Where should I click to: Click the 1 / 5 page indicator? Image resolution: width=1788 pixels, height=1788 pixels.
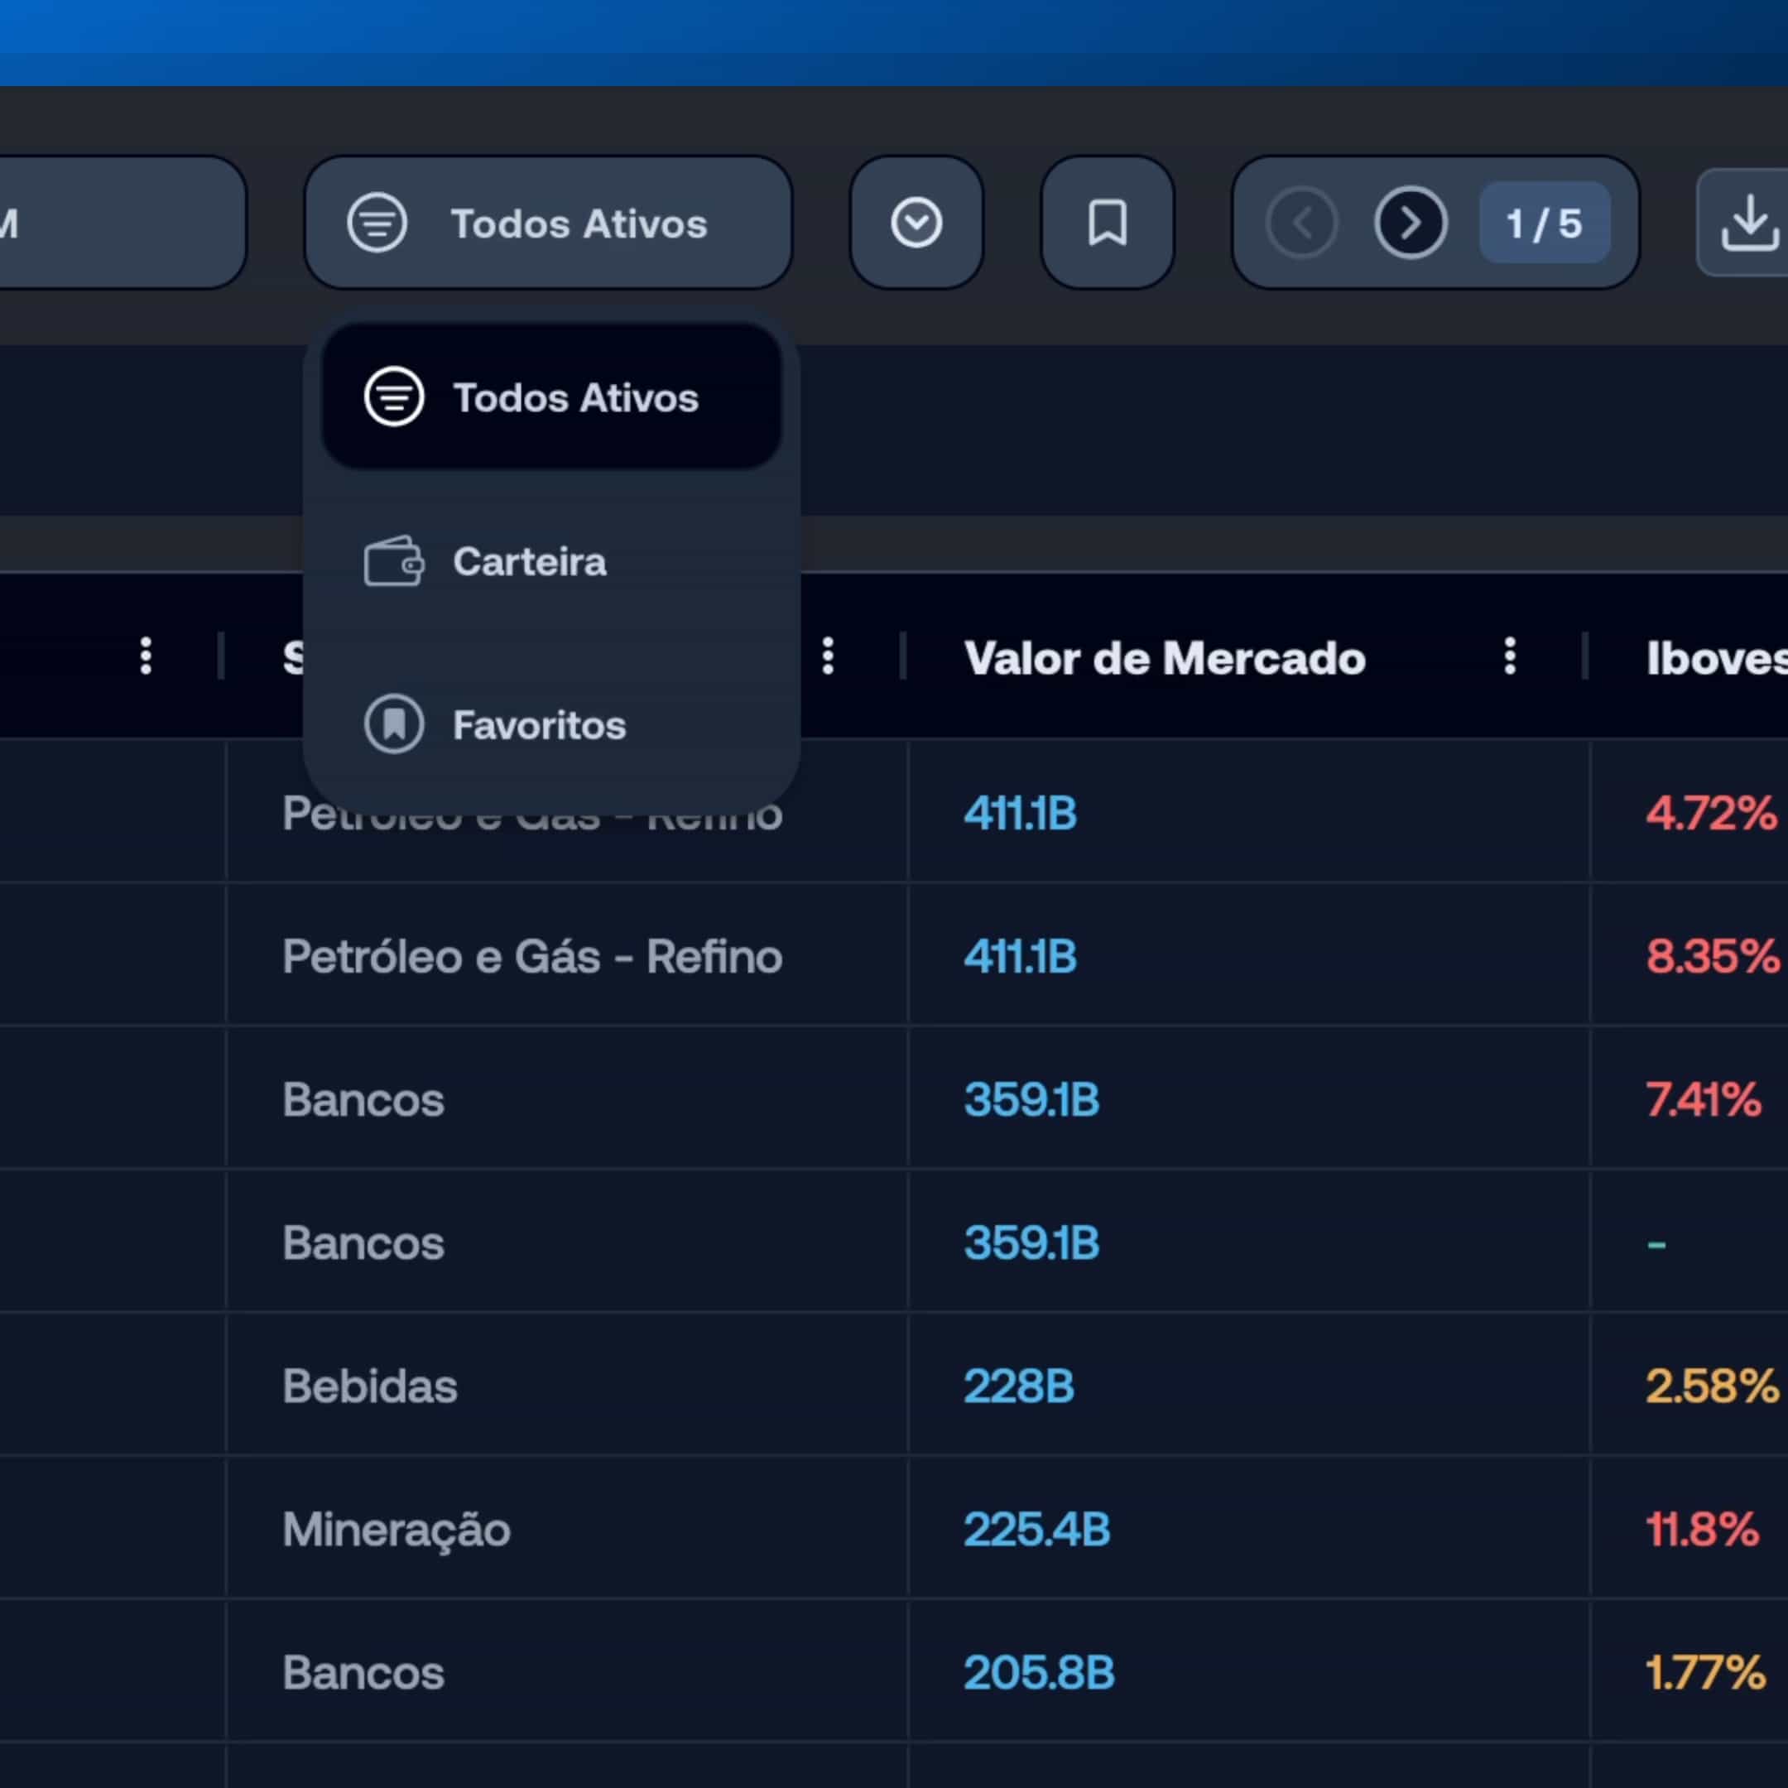click(1544, 223)
